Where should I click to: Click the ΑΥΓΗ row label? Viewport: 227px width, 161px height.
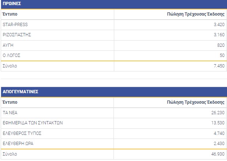(8, 45)
